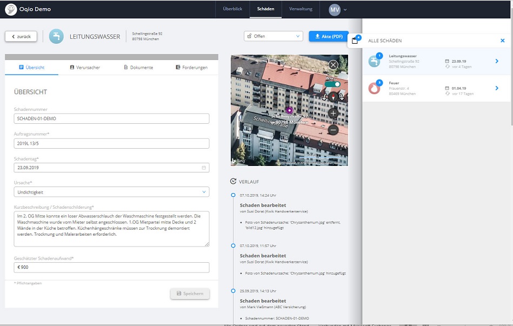513x326 pixels.
Task: Open the MV user account menu
Action: 338,10
